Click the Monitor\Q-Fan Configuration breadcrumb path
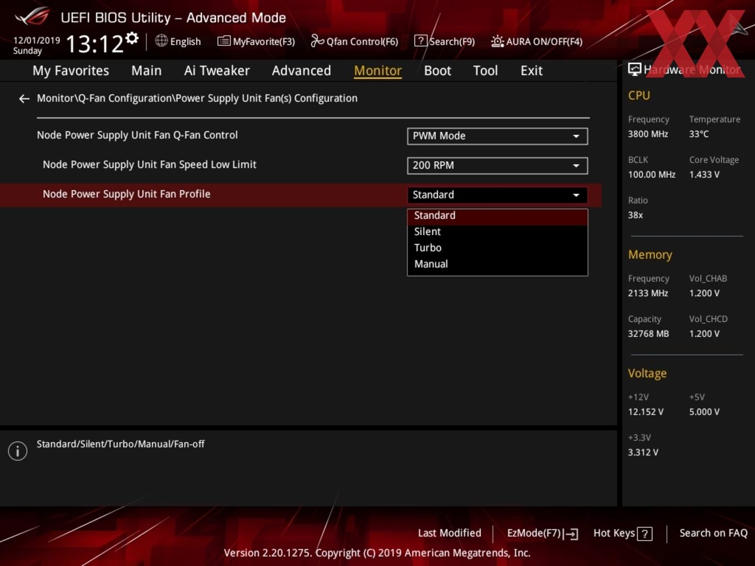 197,98
